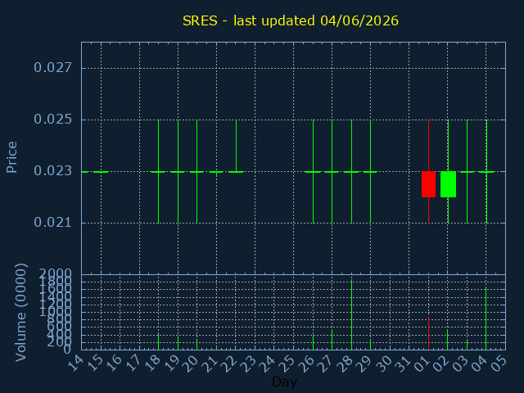Click the red candlestick body on day 01
524x393 pixels.
coord(428,184)
